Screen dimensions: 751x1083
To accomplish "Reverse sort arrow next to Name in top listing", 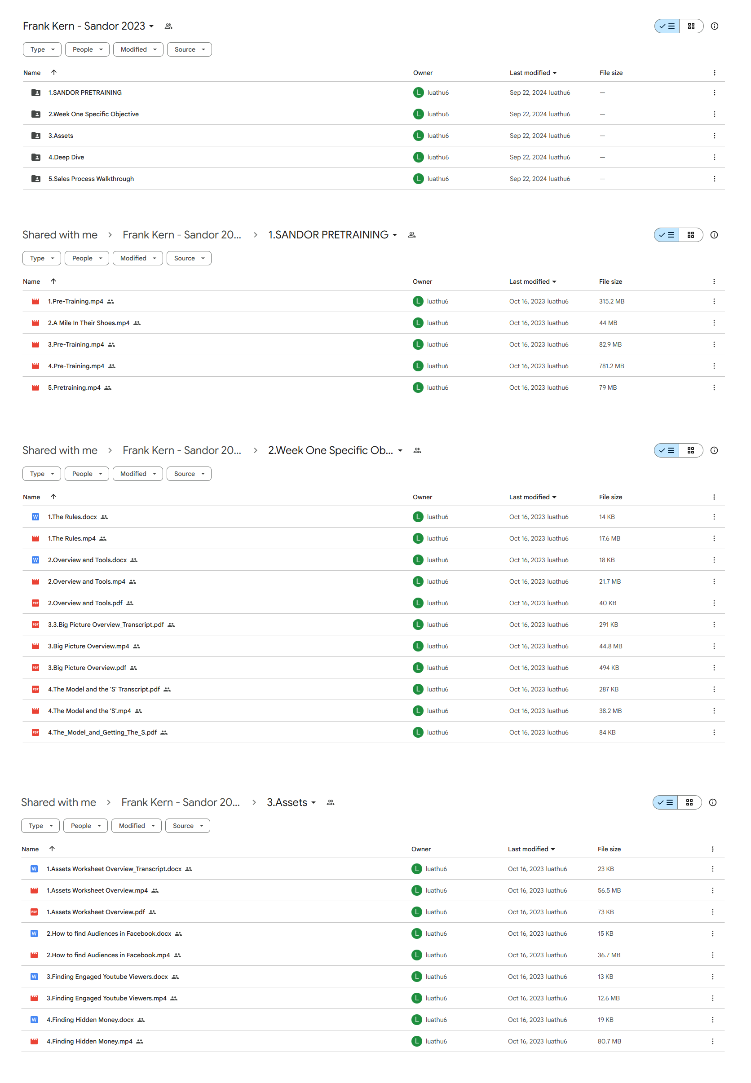I will click(x=53, y=72).
